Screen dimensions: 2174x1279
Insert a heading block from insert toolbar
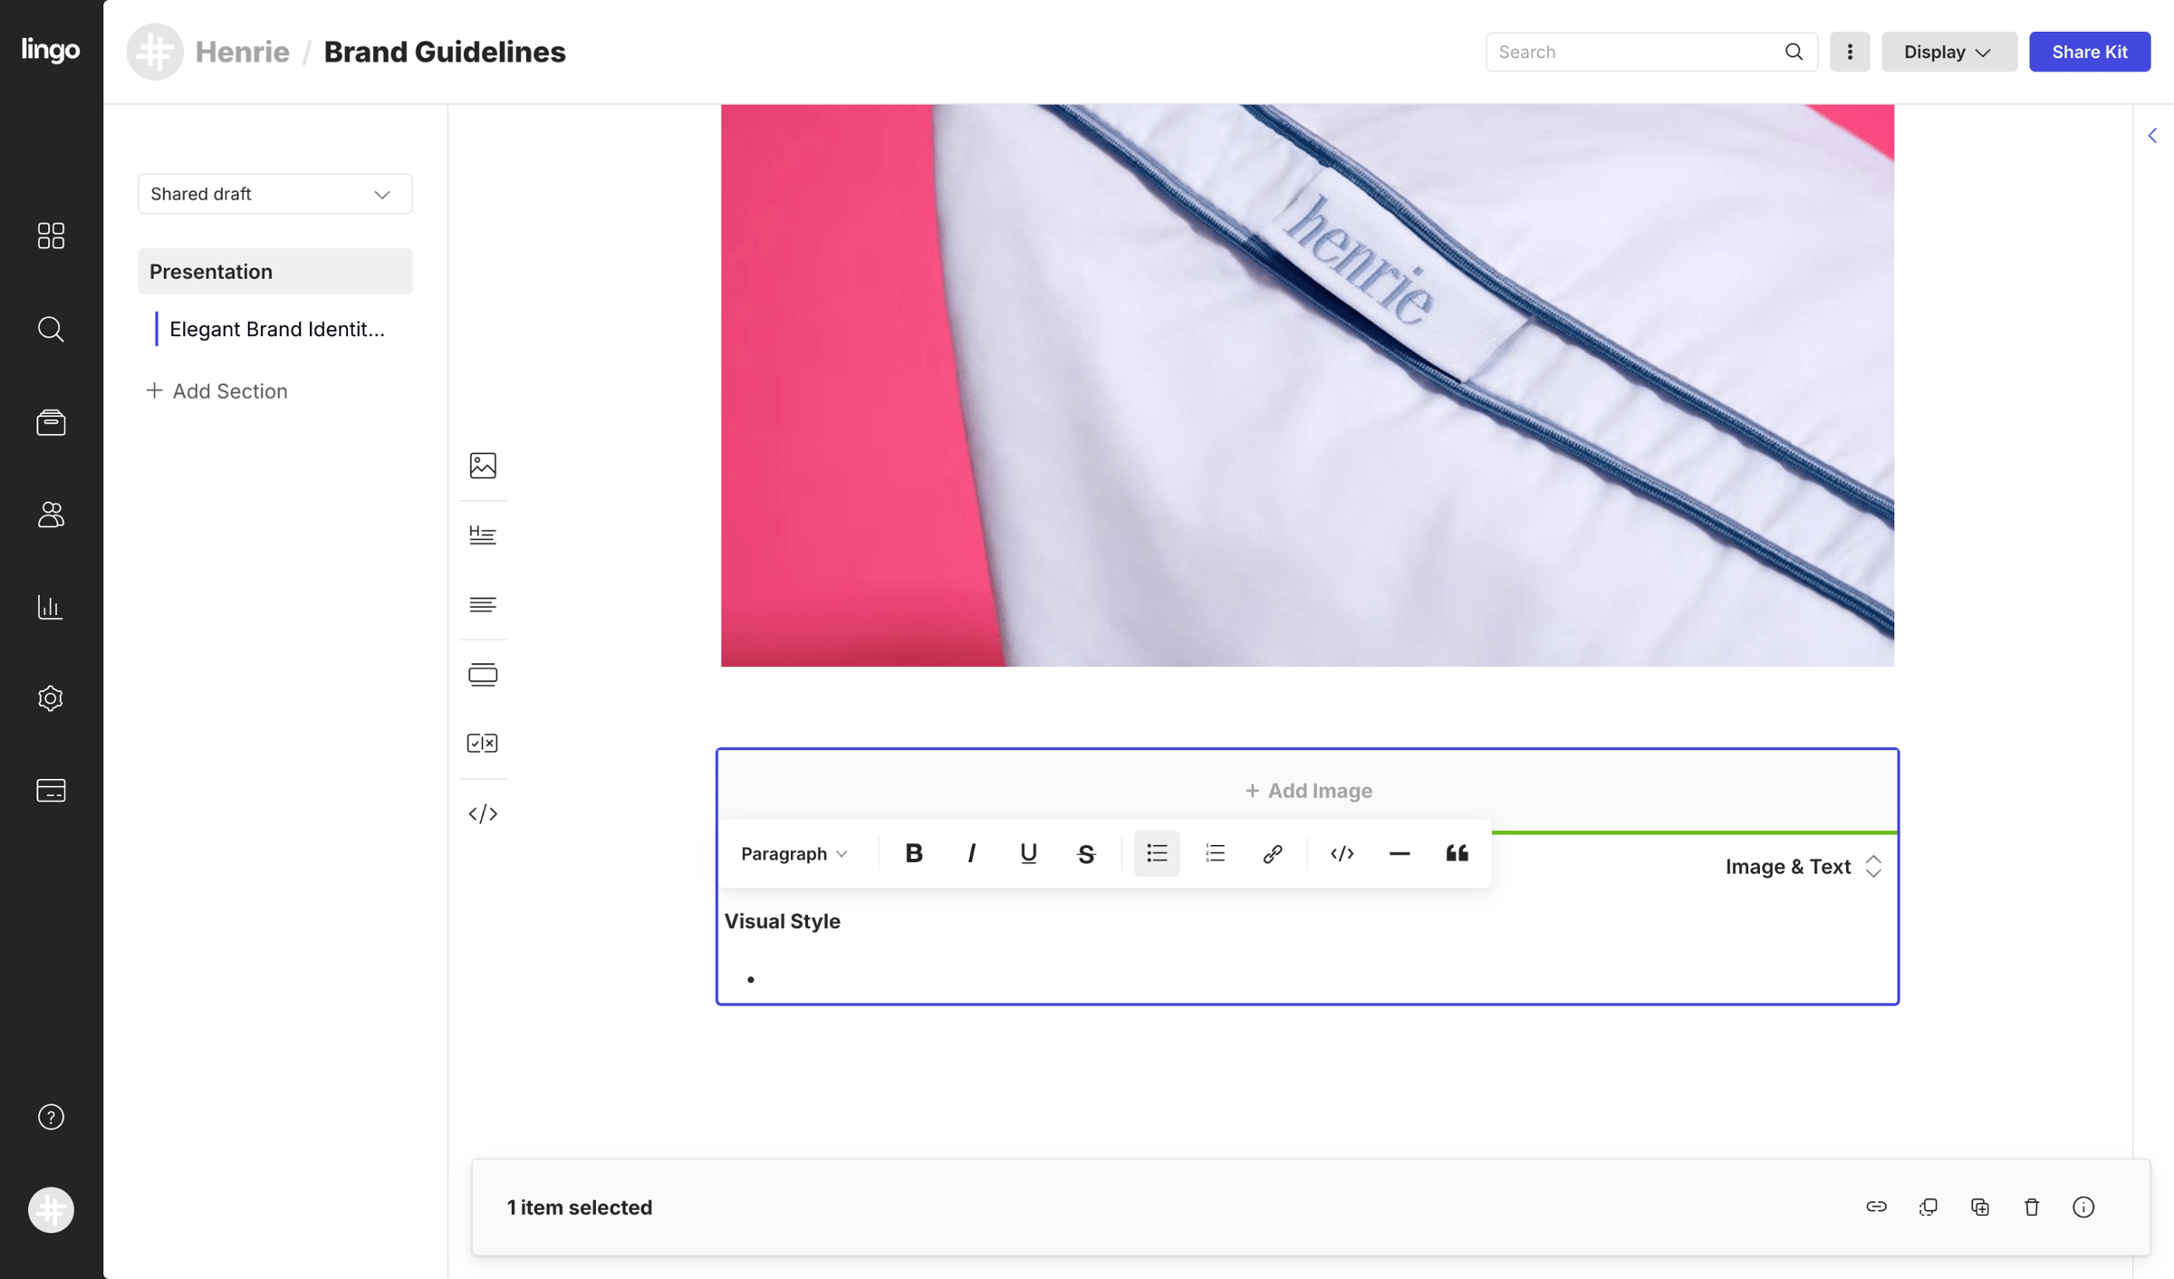[483, 535]
